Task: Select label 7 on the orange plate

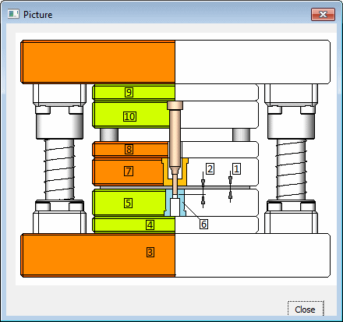Action: pyautogui.click(x=129, y=172)
